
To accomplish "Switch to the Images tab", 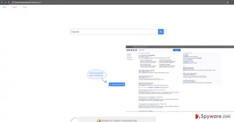I will (x=14, y=7).
